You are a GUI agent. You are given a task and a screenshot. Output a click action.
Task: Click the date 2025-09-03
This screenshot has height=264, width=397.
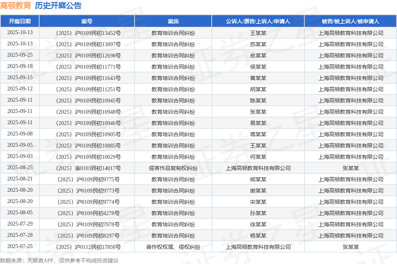[20, 156]
